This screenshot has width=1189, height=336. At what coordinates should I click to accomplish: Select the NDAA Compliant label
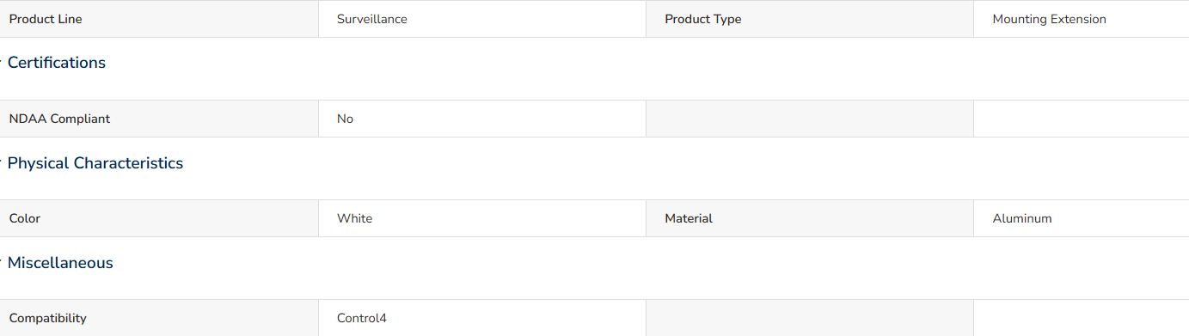click(x=59, y=119)
